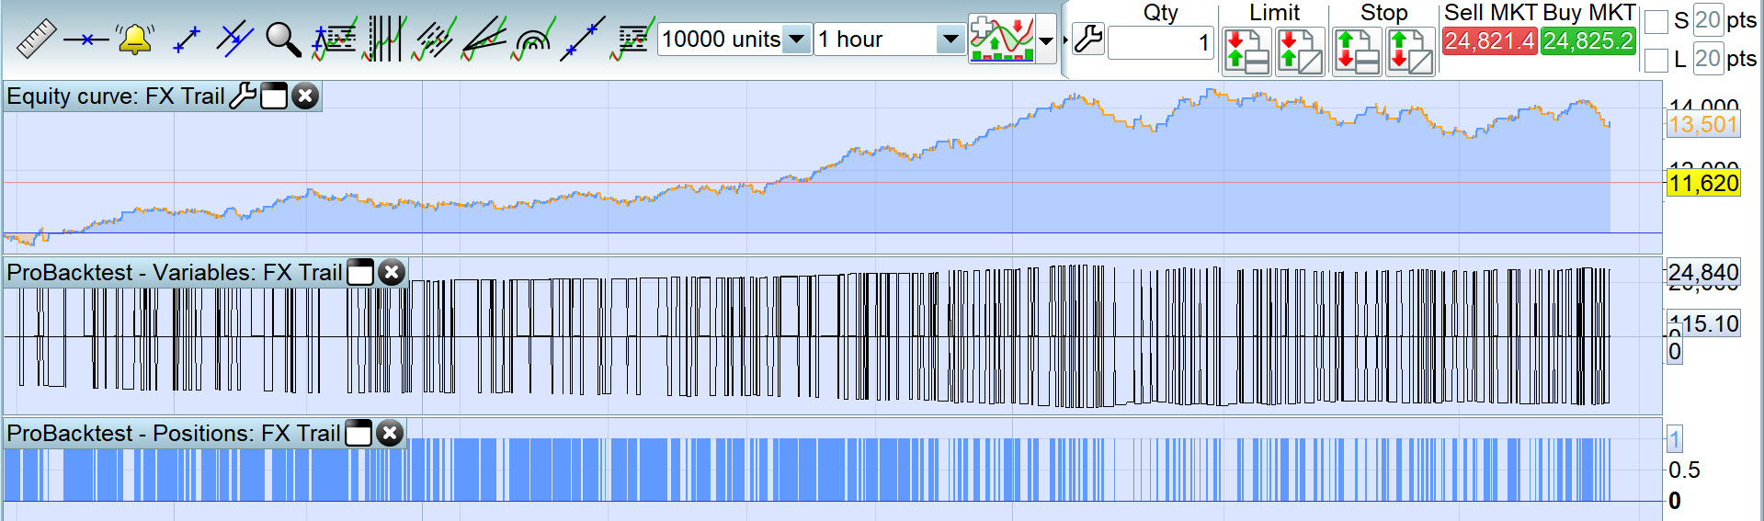Open the alert bell tool
This screenshot has width=1764, height=521.
[x=134, y=40]
